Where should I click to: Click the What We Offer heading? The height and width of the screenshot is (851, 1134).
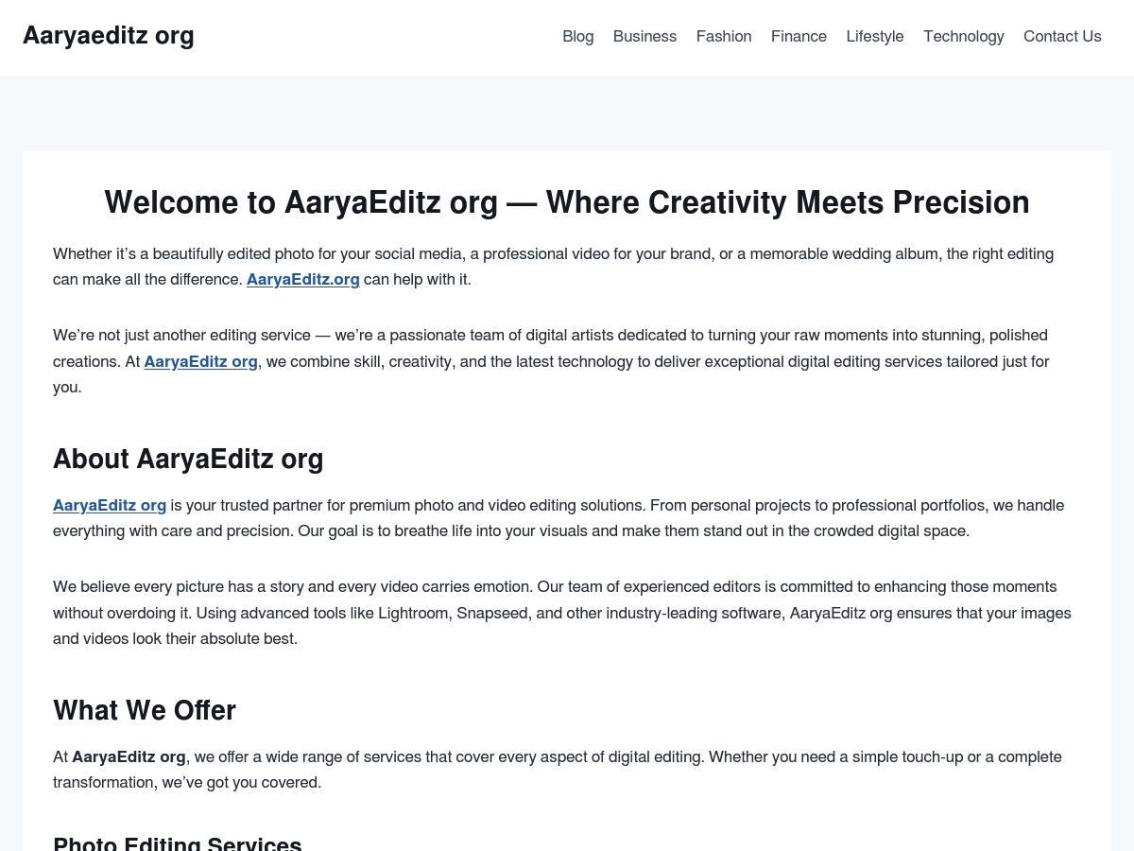145,710
